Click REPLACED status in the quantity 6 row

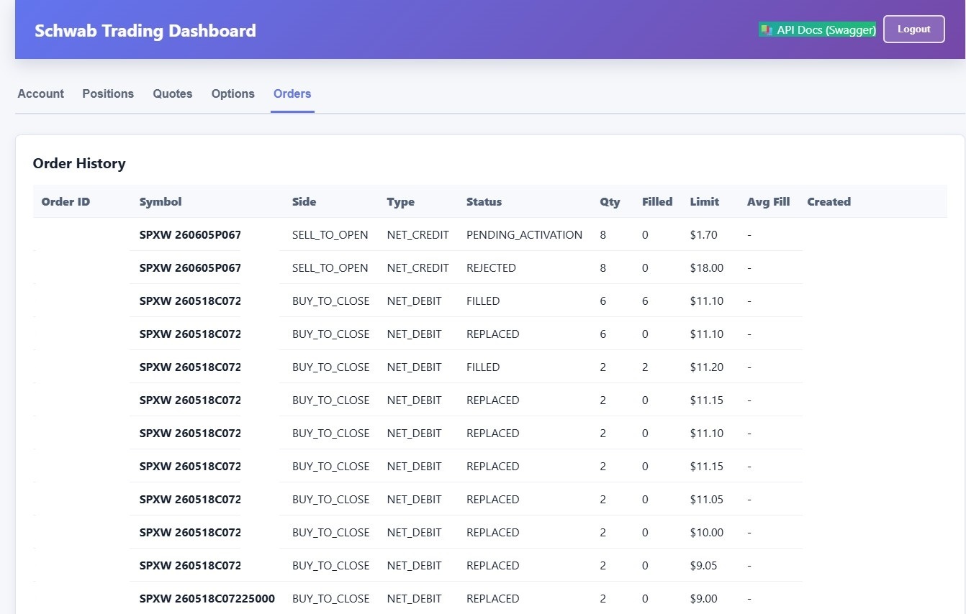tap(492, 334)
